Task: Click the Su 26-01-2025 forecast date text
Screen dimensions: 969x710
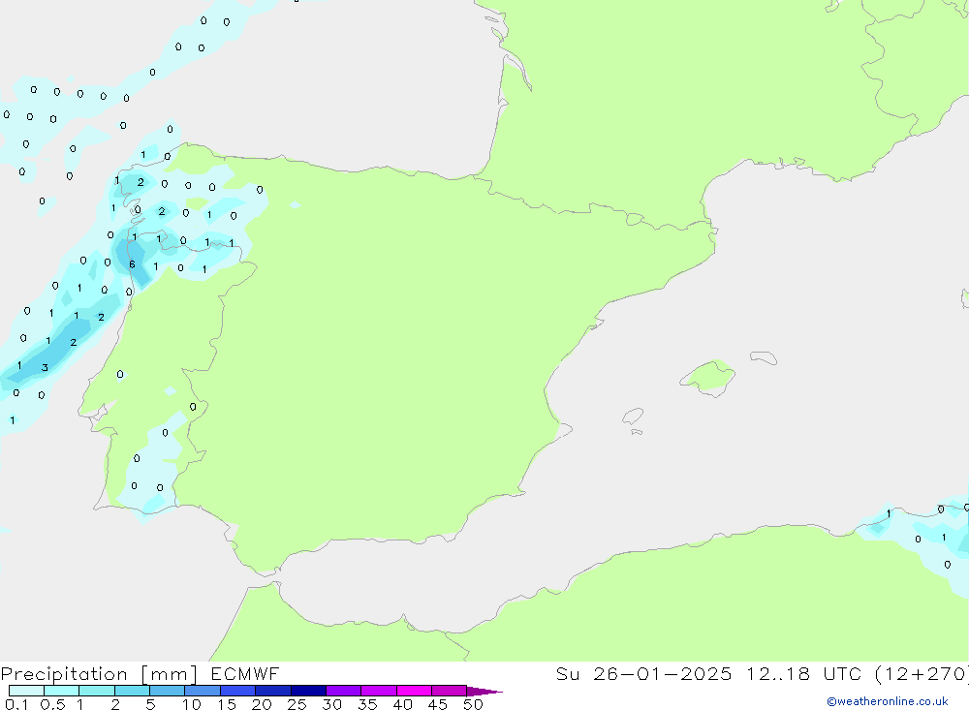Action: tap(644, 674)
